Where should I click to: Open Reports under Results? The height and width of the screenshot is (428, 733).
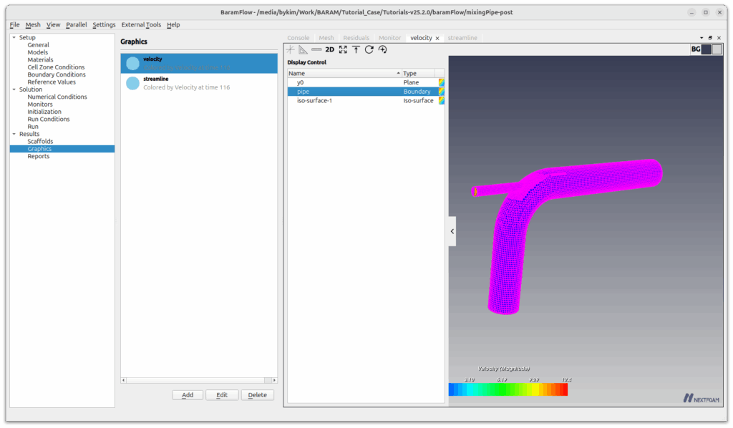point(39,156)
